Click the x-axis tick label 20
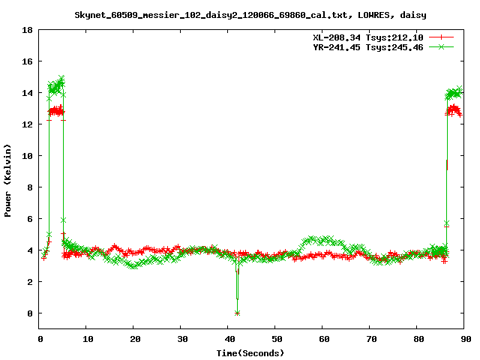Viewport: 480px width, 360px height. [135, 339]
